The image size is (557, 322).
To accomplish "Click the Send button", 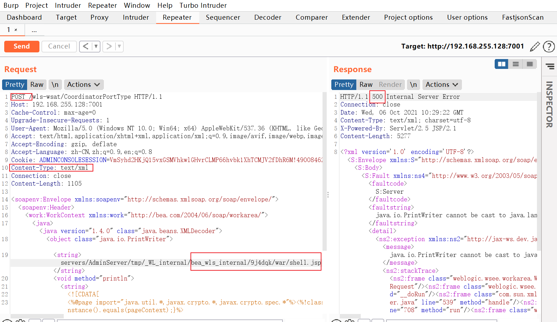I will (x=21, y=46).
